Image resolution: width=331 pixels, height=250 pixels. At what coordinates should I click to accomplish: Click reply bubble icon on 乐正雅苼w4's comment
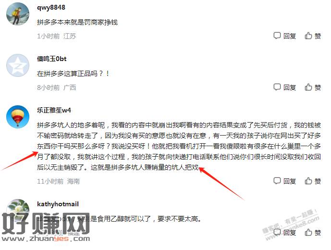click(x=277, y=181)
